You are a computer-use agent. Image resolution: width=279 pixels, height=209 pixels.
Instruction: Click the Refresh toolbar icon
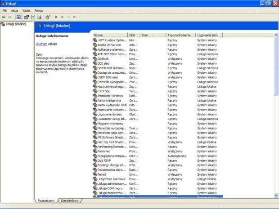(33, 17)
